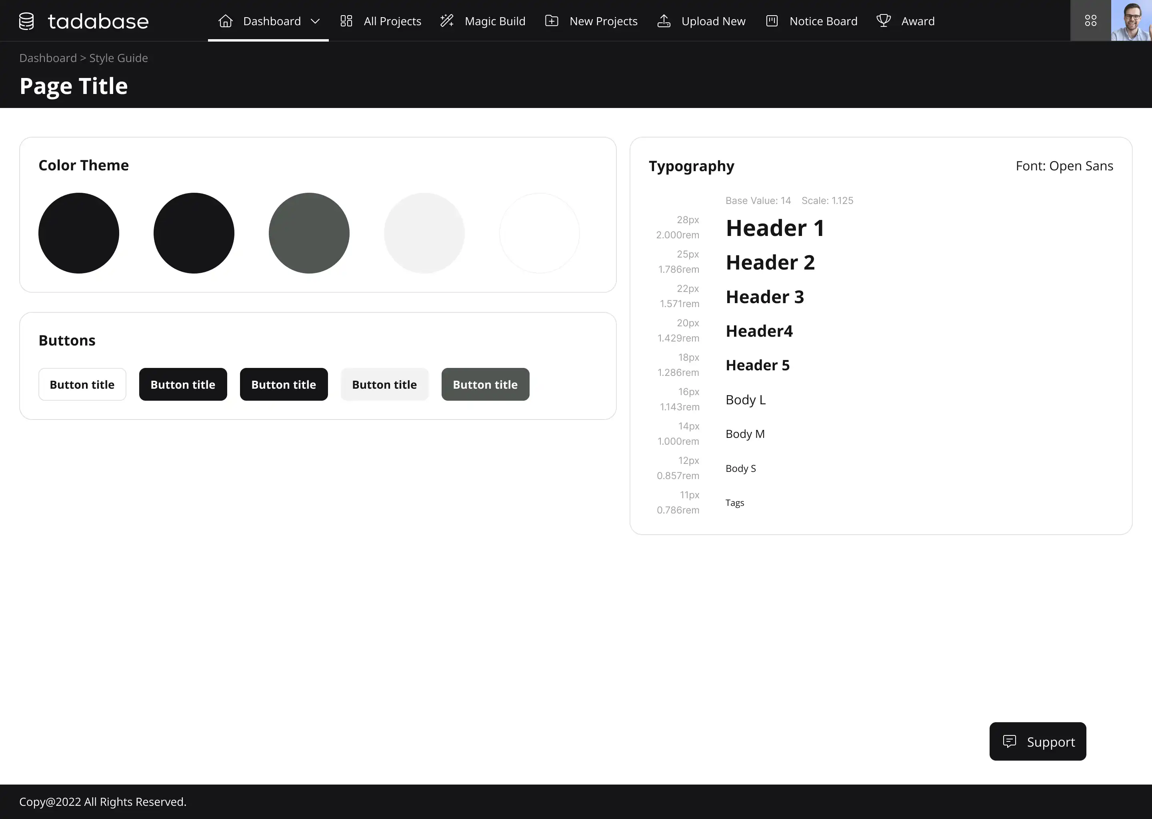
Task: Expand the Dashboard dropdown chevron
Action: click(x=315, y=21)
